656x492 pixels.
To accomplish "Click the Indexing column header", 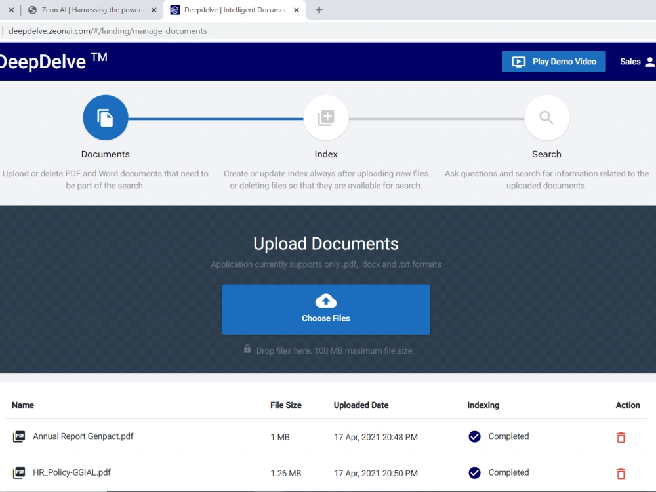I will click(x=483, y=405).
